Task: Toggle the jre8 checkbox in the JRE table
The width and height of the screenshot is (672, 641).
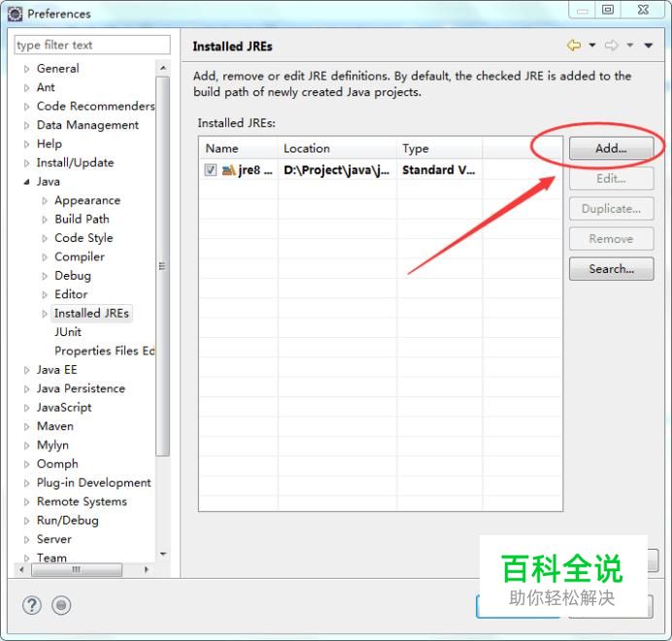Action: (x=211, y=170)
